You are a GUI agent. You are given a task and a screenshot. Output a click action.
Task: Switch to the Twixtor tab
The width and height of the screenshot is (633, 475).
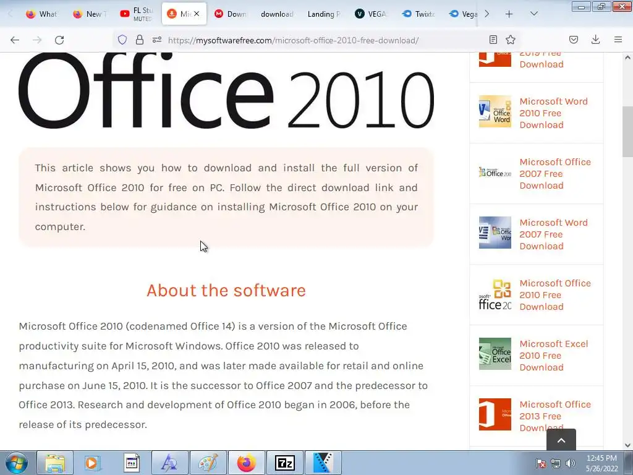(x=418, y=14)
